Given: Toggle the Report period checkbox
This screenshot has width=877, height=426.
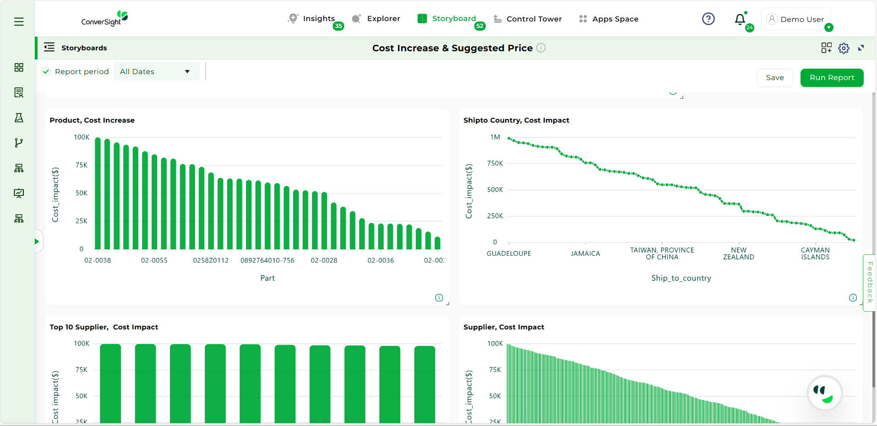Looking at the screenshot, I should pos(46,71).
